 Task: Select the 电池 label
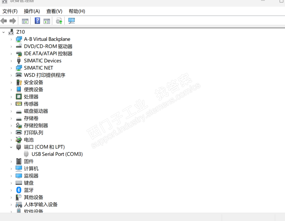pyautogui.click(x=29, y=140)
